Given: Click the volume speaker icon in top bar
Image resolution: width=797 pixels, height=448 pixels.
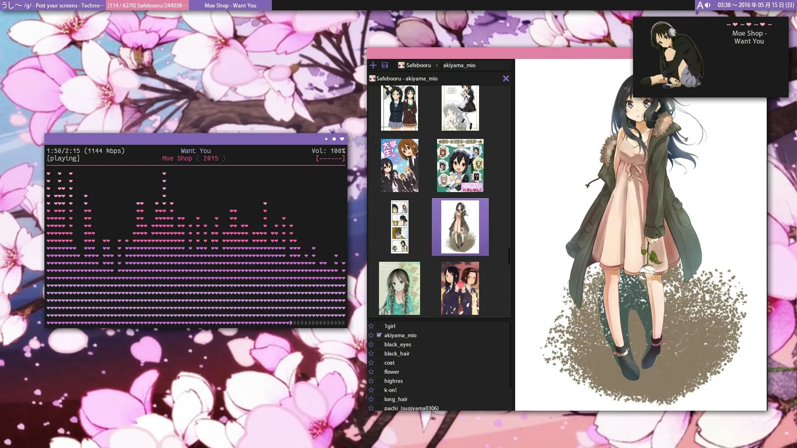Looking at the screenshot, I should 708,5.
